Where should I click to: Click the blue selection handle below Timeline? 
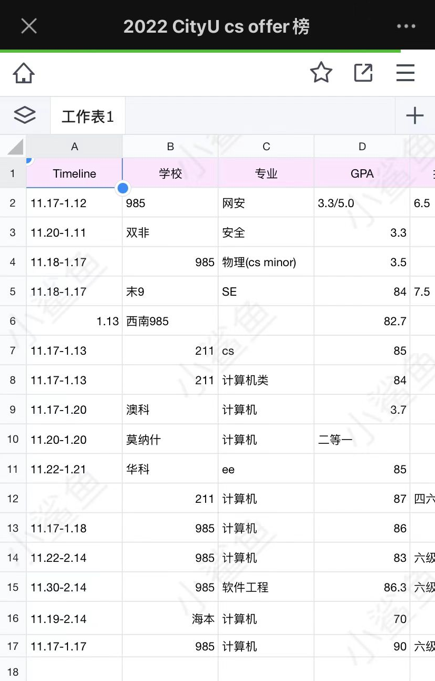point(123,188)
